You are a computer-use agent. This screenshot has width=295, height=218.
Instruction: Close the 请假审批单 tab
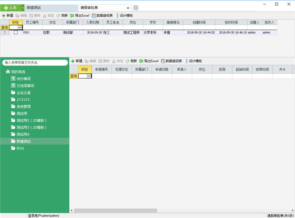[x=128, y=8]
